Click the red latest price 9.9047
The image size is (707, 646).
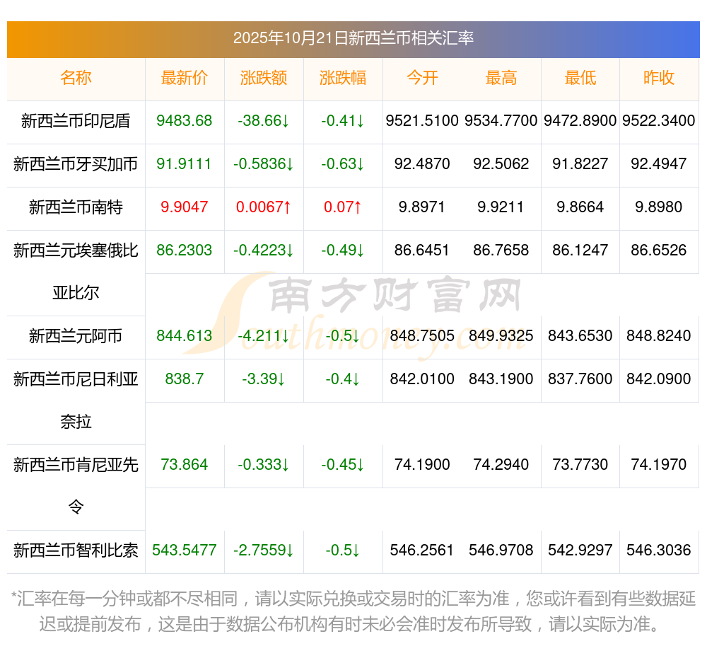(x=185, y=207)
